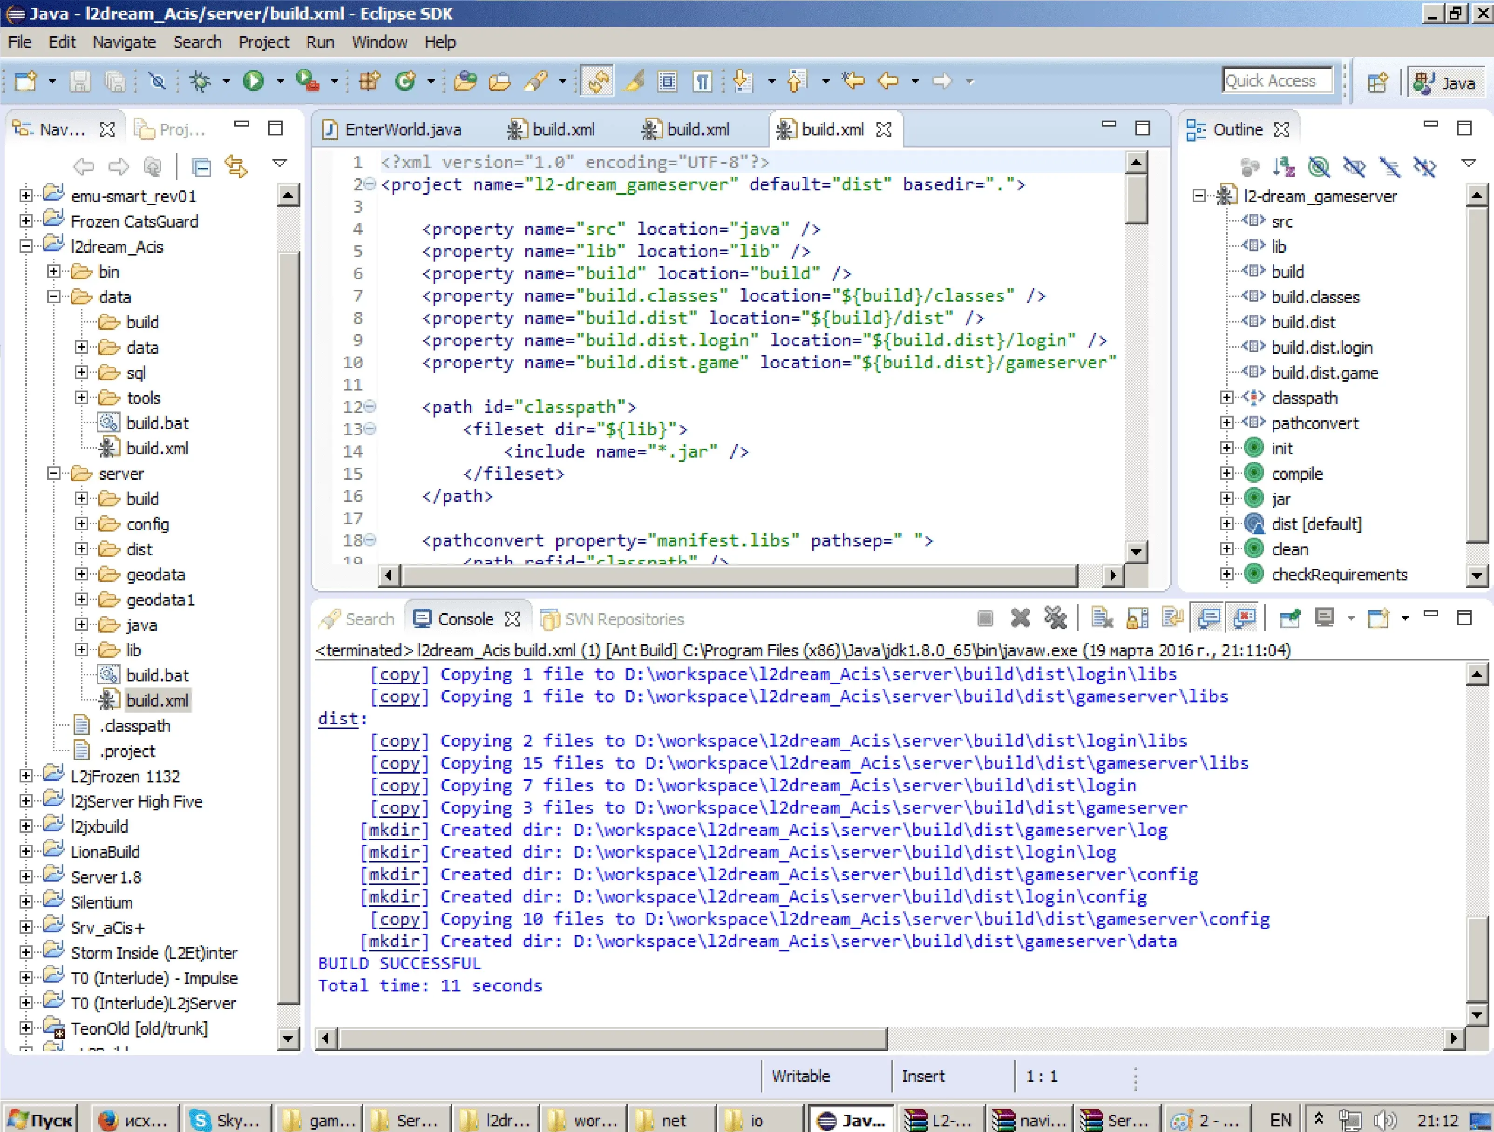Click Remove All Terminated Launches icon
Image resolution: width=1494 pixels, height=1132 pixels.
pyautogui.click(x=1055, y=618)
